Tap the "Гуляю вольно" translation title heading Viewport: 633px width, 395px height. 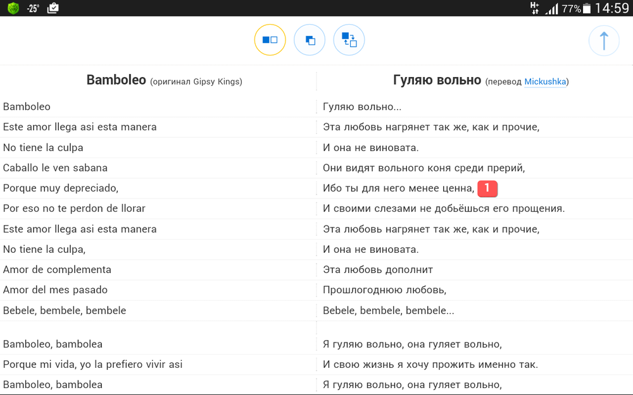(x=437, y=80)
